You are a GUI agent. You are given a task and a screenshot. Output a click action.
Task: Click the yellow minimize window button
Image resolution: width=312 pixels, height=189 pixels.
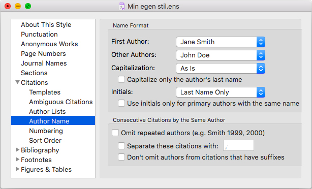coord(18,6)
